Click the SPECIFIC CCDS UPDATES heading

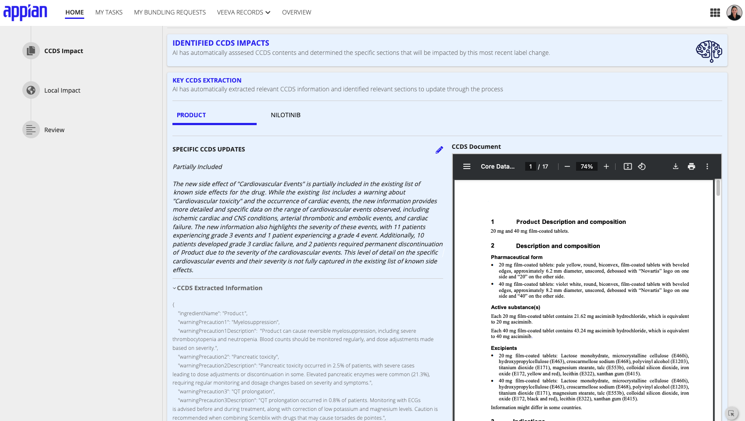(x=209, y=149)
